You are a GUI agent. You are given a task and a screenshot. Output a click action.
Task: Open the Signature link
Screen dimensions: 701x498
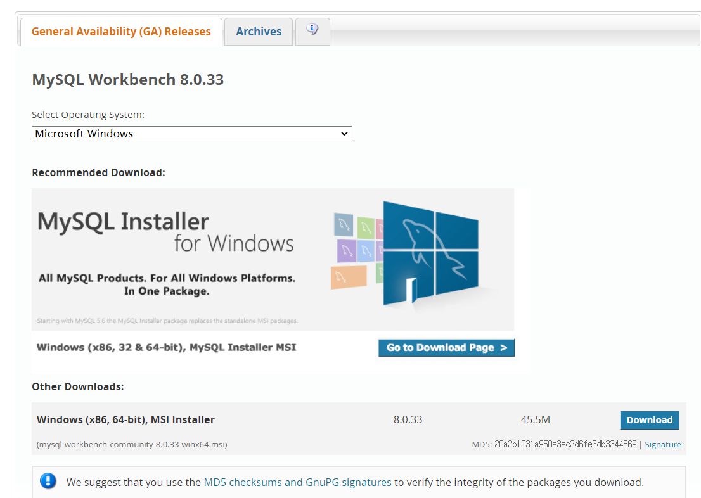tap(662, 444)
